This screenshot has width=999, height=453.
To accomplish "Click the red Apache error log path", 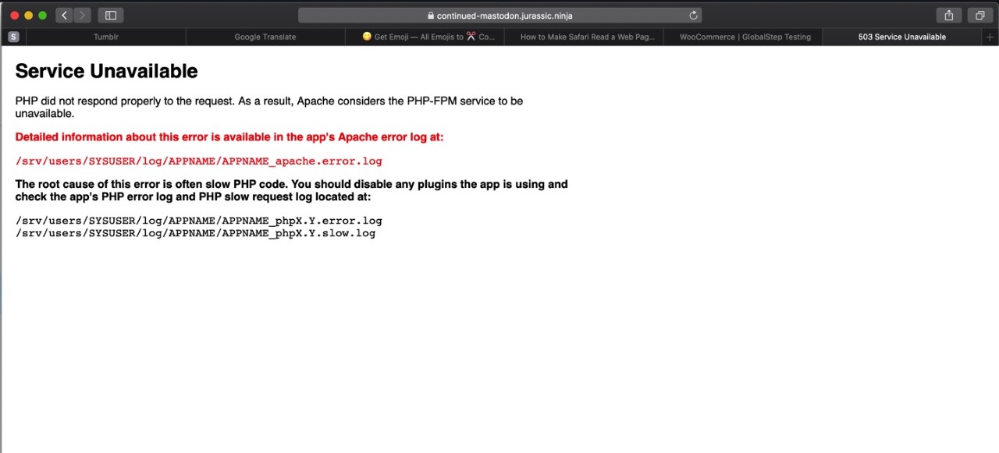I will tap(198, 161).
